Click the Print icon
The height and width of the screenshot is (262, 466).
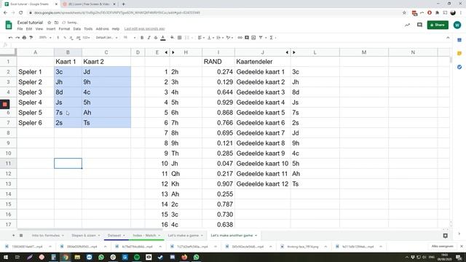click(x=24, y=38)
